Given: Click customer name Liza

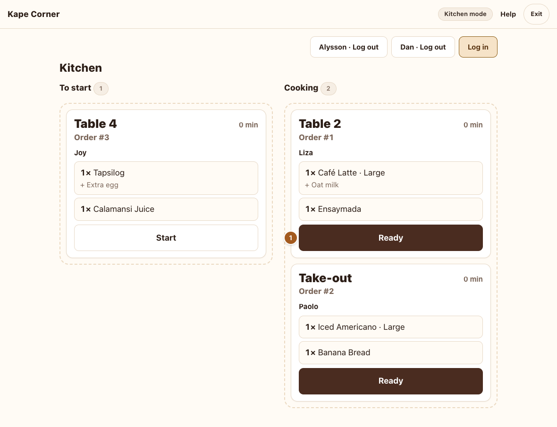Looking at the screenshot, I should coord(305,152).
